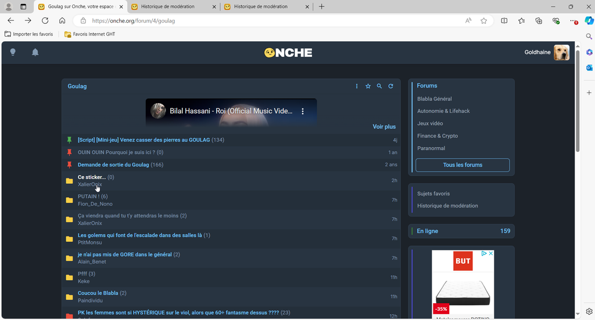Screen dimensions: 595x320
Task: Open the Blabla Général forum
Action: (434, 99)
